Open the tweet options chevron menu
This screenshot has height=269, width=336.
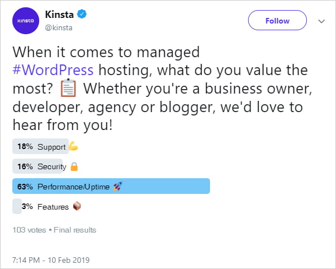[321, 21]
